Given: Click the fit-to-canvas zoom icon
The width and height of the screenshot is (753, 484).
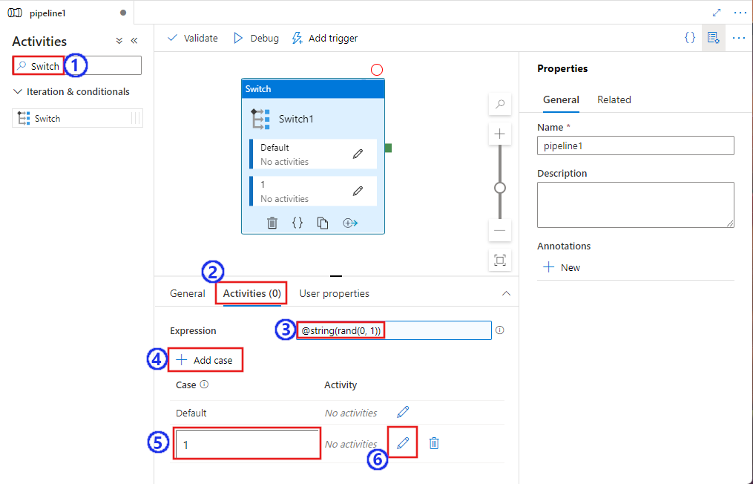Looking at the screenshot, I should click(x=499, y=261).
